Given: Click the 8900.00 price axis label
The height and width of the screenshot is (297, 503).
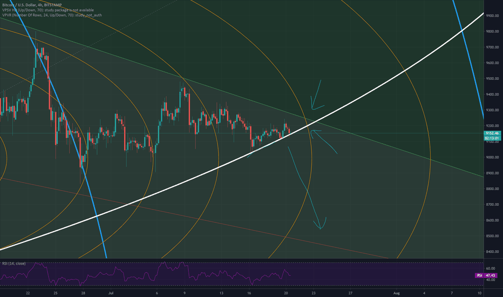Looking at the screenshot, I should 492,173.
